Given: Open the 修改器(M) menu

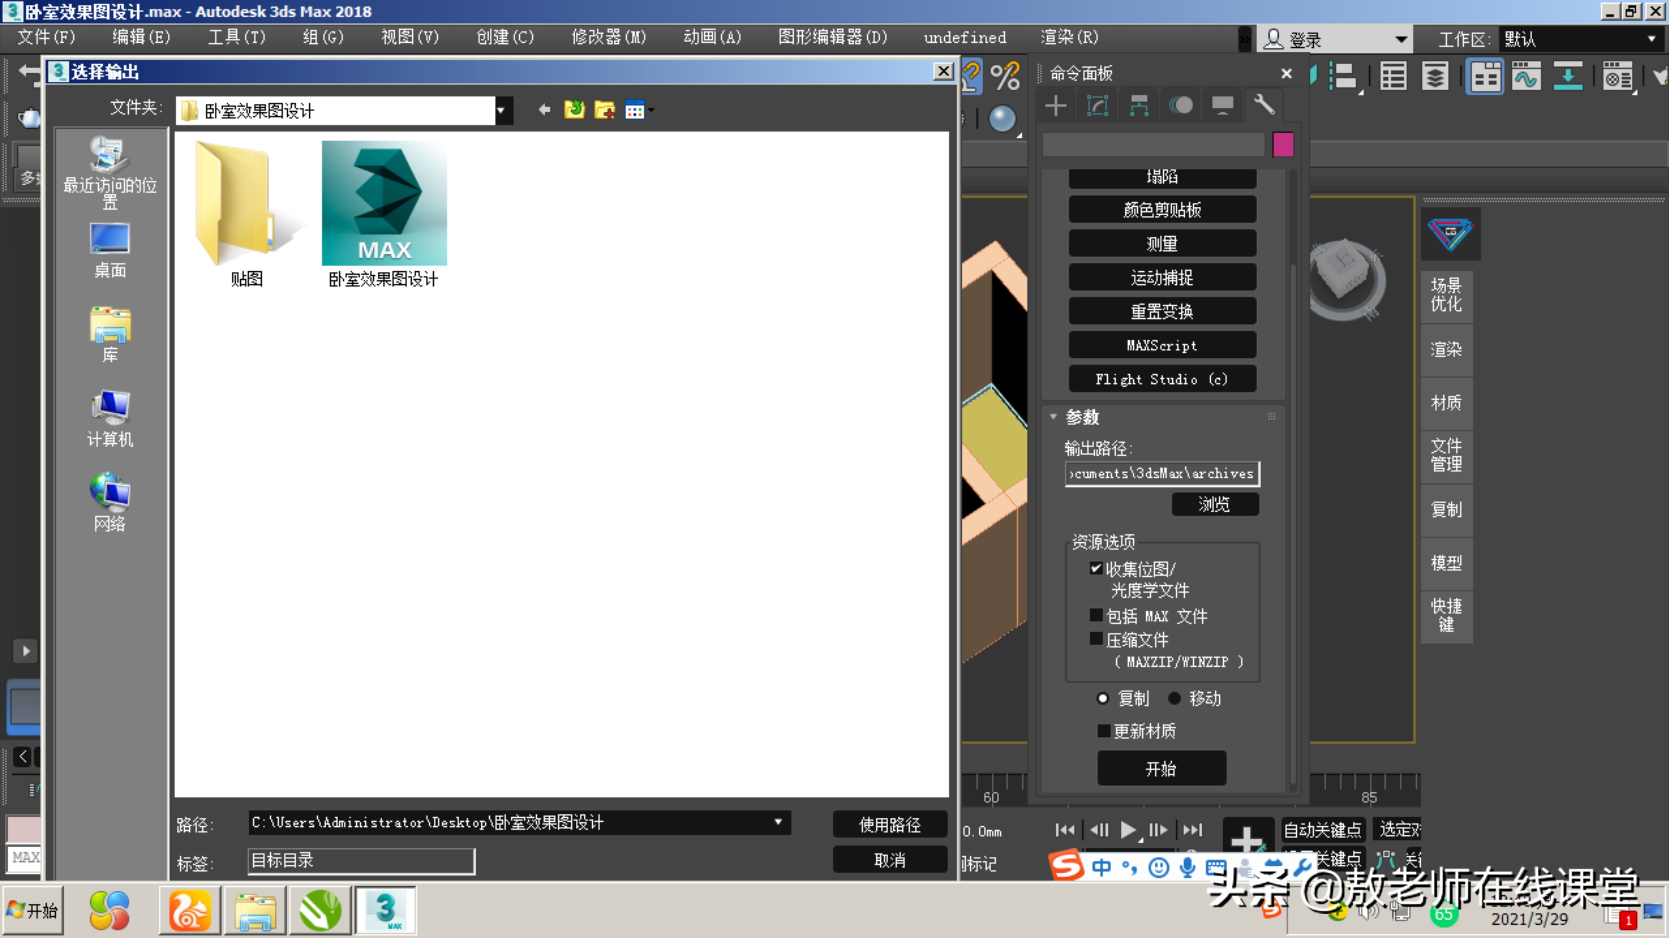Looking at the screenshot, I should point(608,38).
